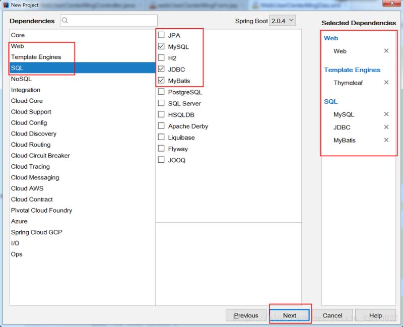Close the New Project dialog
This screenshot has height=327, width=403.
392,4
